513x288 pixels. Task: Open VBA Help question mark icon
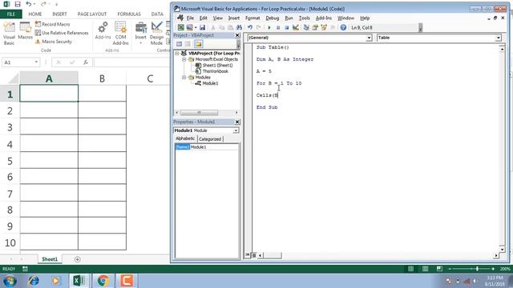[x=343, y=28]
